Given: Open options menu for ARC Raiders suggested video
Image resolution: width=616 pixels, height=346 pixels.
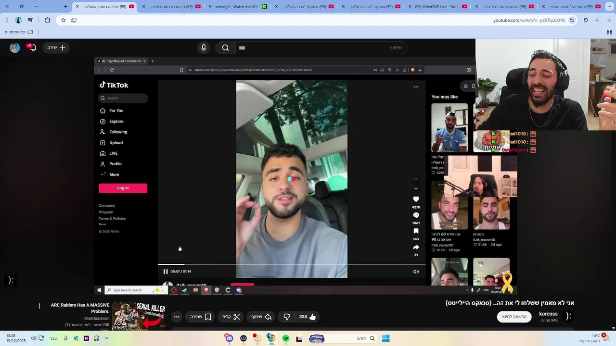Looking at the screenshot, I should pos(39,306).
